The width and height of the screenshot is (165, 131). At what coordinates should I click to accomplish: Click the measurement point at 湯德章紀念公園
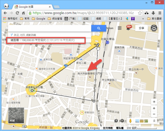(x=32, y=90)
